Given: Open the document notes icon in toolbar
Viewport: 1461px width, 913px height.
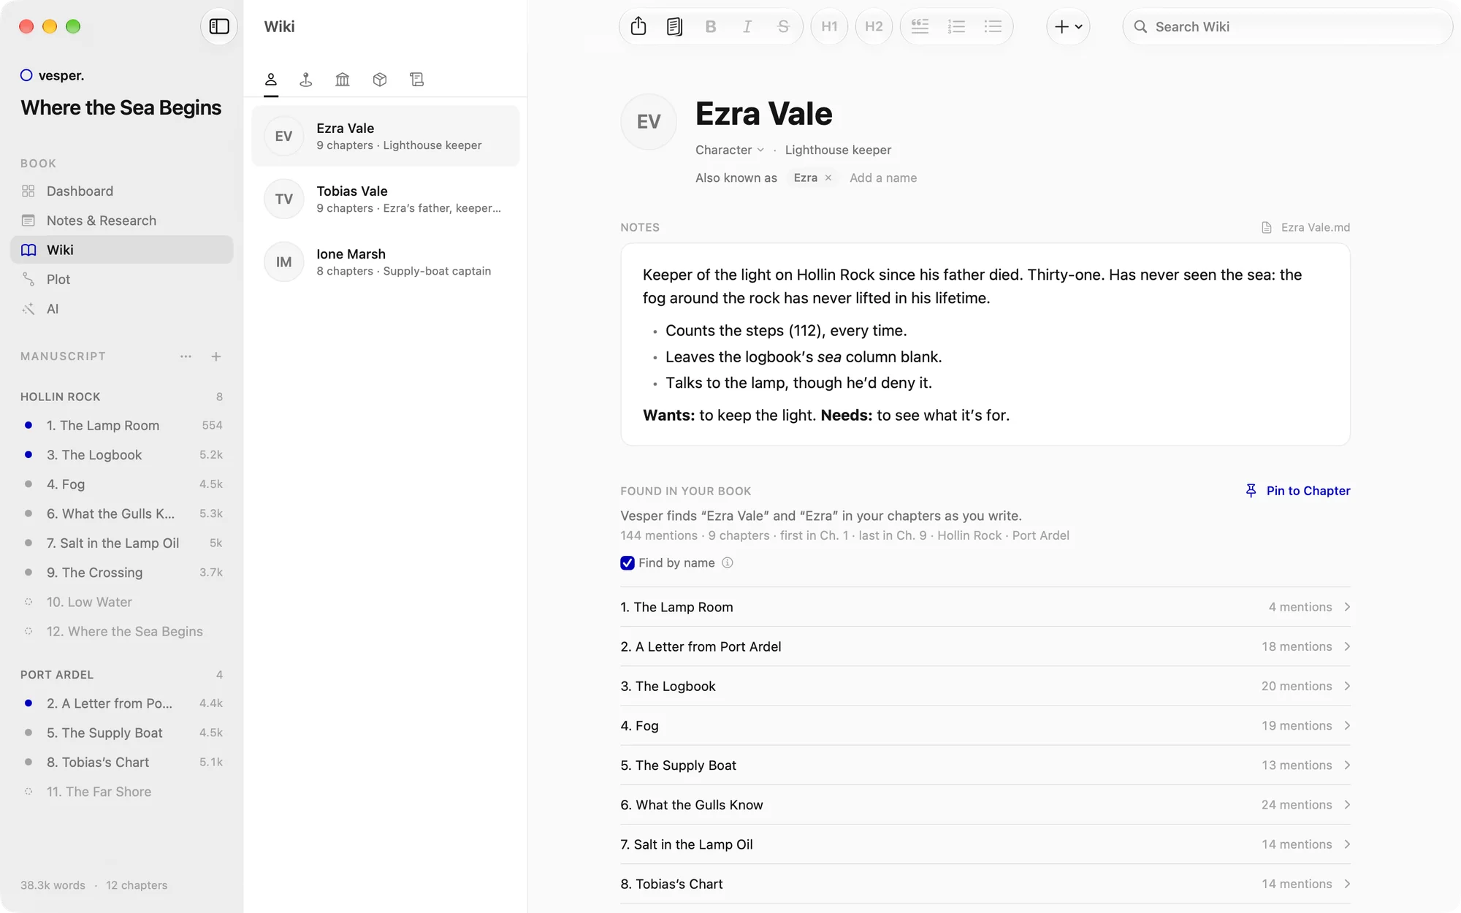Looking at the screenshot, I should [x=674, y=26].
